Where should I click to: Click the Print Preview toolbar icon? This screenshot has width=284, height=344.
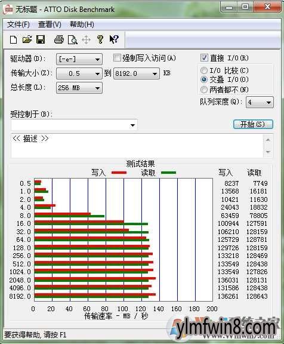(73, 40)
